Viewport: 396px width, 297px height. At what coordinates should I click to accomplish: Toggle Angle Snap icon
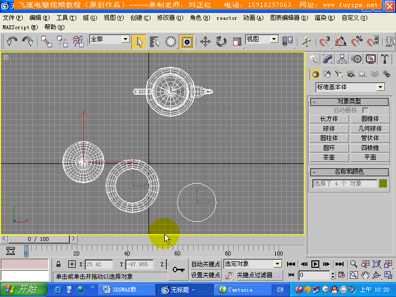pyautogui.click(x=341, y=42)
